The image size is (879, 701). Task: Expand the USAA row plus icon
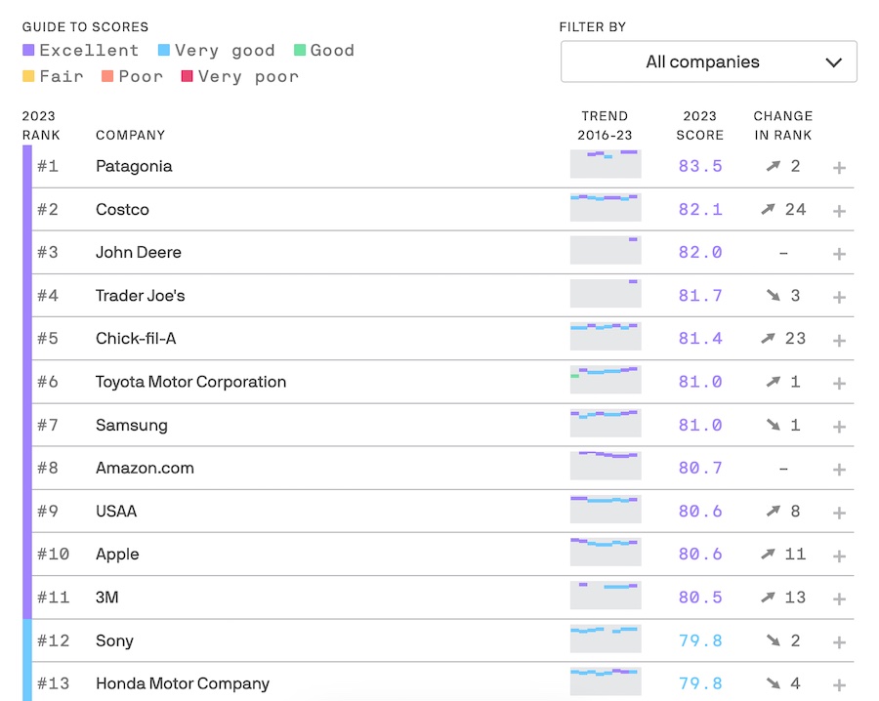click(x=838, y=513)
